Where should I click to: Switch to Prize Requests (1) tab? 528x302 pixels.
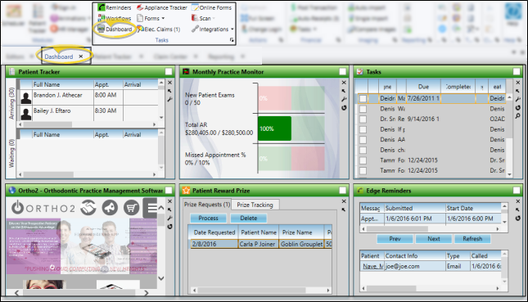[207, 205]
